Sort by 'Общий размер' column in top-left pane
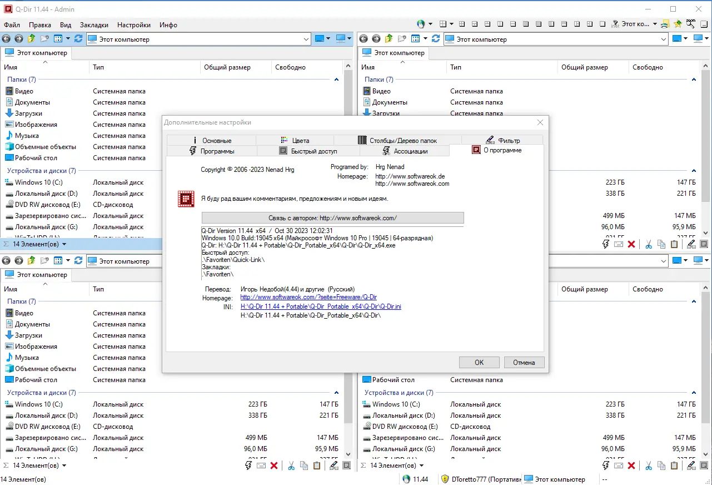The height and width of the screenshot is (485, 712). (x=236, y=67)
